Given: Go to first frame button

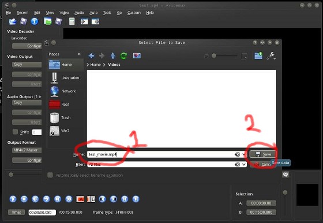Looking at the screenshot, I should [x=125, y=199].
